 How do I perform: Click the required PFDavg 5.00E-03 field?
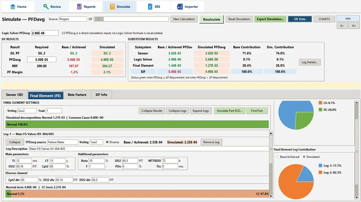tap(42, 59)
